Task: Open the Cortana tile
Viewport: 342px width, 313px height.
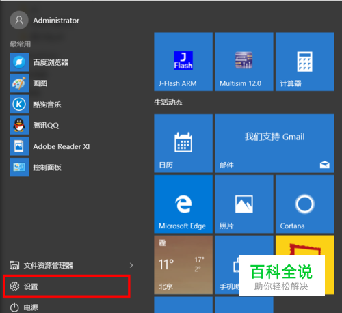Action: point(305,204)
